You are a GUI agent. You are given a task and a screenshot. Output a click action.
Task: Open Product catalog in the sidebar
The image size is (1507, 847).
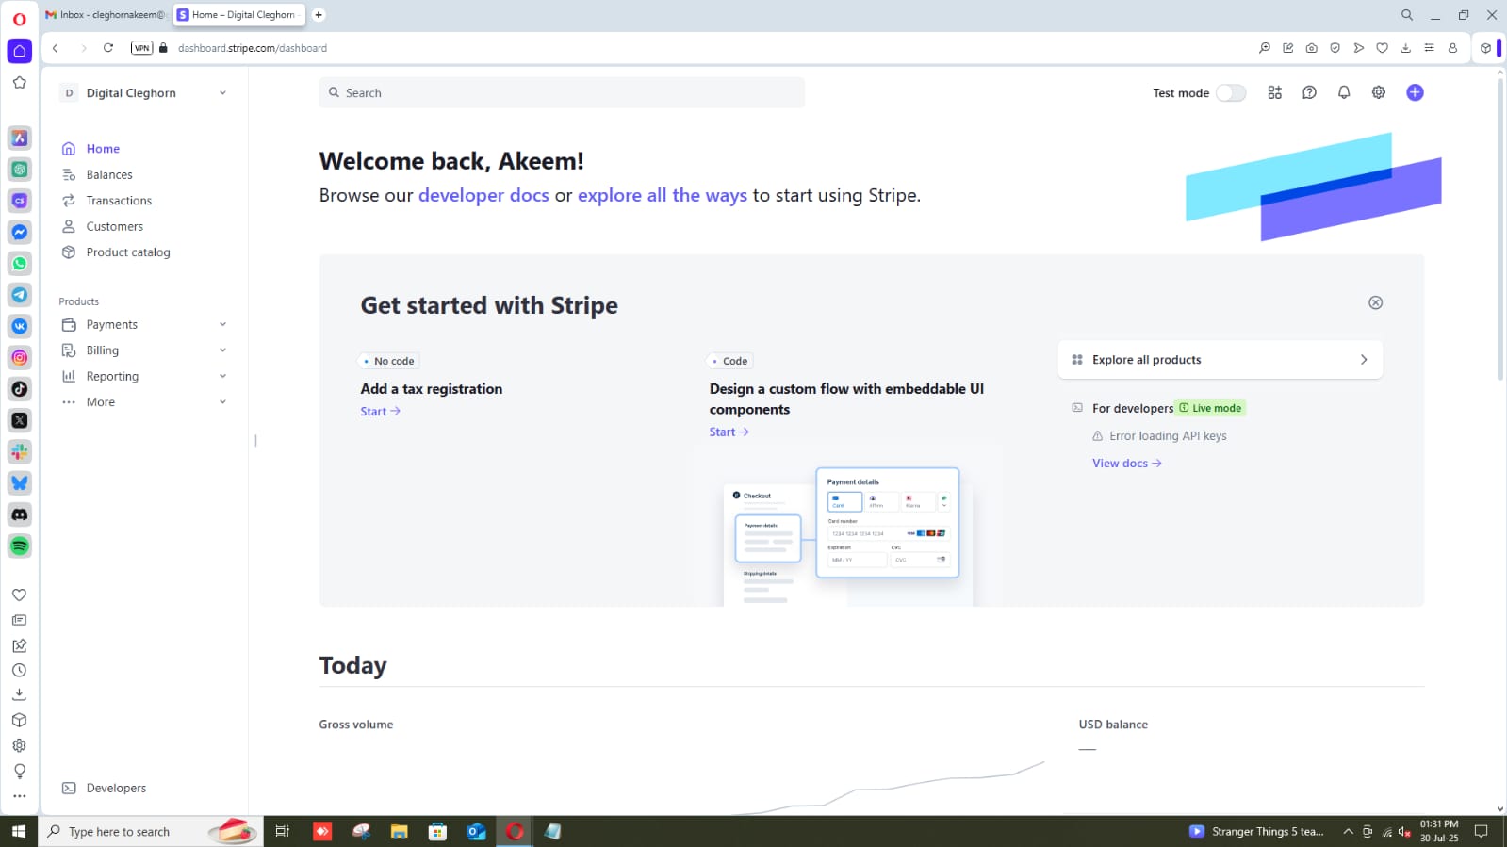[128, 252]
